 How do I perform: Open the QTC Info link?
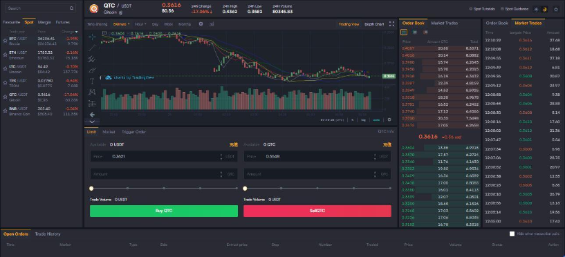386,131
